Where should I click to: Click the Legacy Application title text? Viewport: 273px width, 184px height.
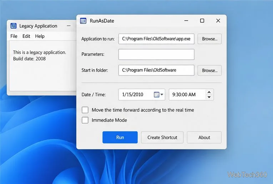(38, 26)
